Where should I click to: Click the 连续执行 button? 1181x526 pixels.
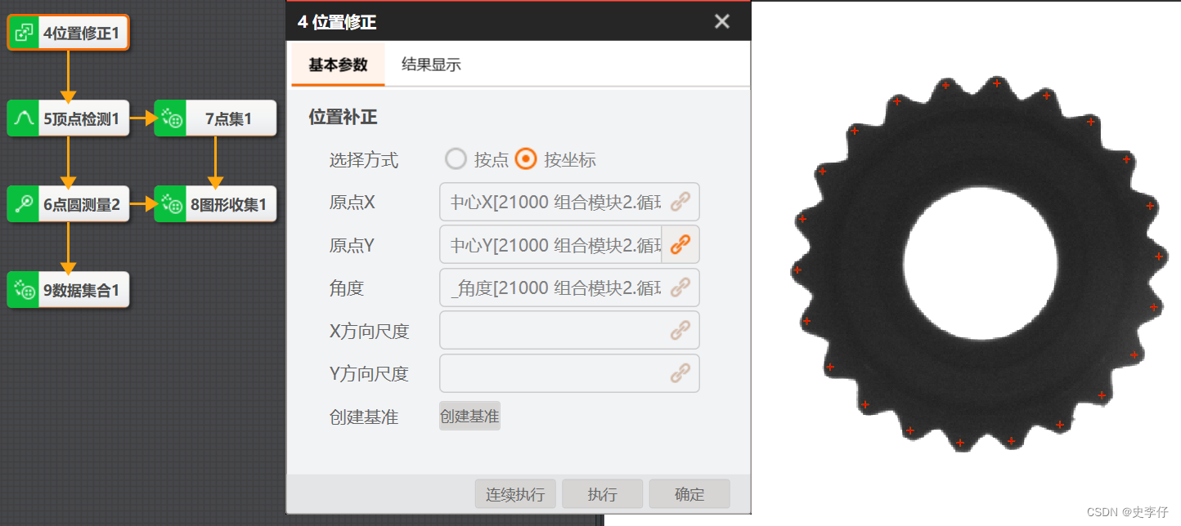click(515, 494)
